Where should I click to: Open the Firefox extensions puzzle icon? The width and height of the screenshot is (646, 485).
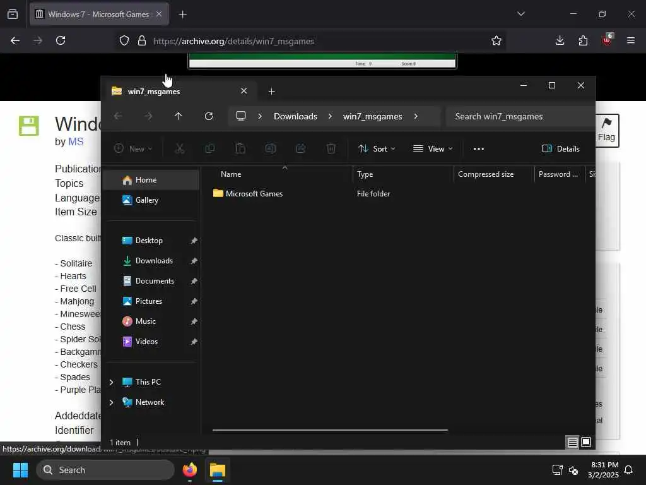(583, 40)
